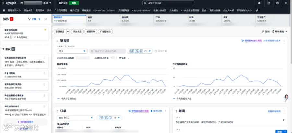The width and height of the screenshot is (292, 133).
Task: Click the 询问卖家助手 button
Action: tap(26, 122)
